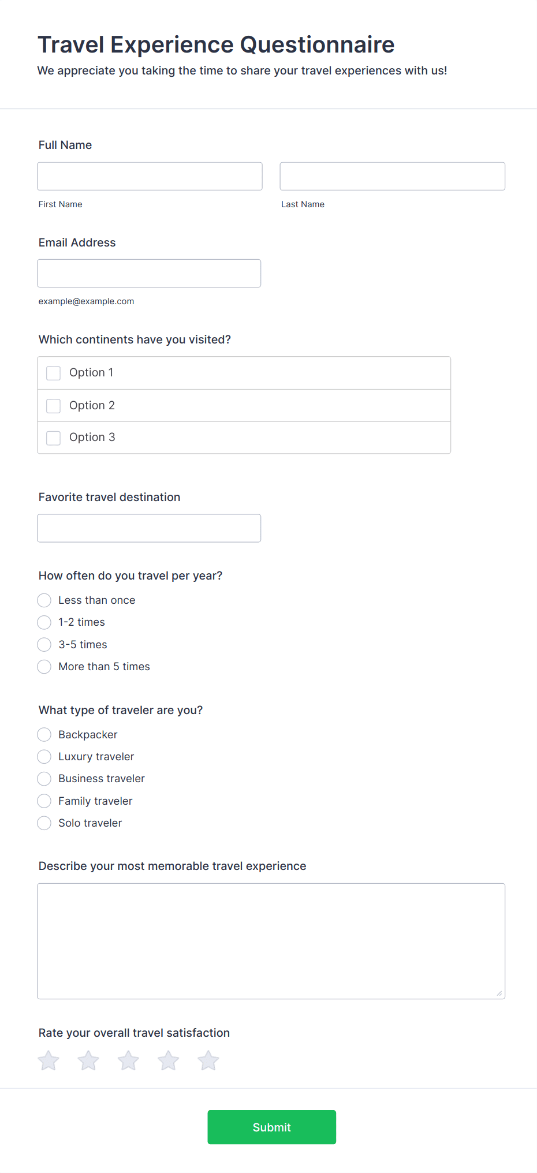The height and width of the screenshot is (1173, 537).
Task: Tick Option 3 under continents visited
Action: 53,438
